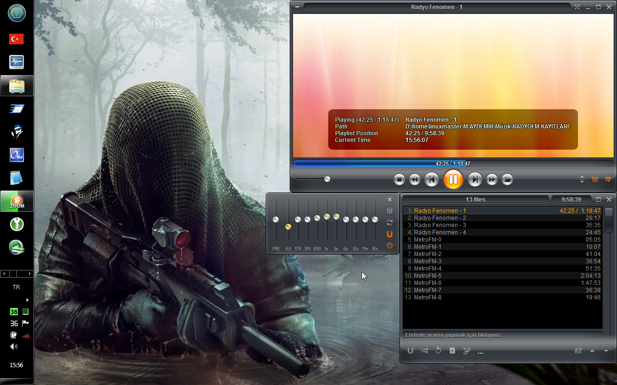The height and width of the screenshot is (385, 617).
Task: Open the playlist more options '...' button
Action: point(480,351)
